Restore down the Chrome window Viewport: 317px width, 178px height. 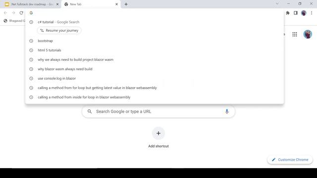click(300, 3)
